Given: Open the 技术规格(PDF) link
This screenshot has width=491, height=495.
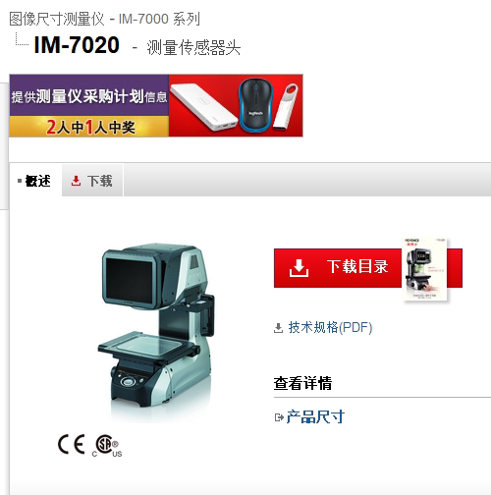Looking at the screenshot, I should 330,328.
